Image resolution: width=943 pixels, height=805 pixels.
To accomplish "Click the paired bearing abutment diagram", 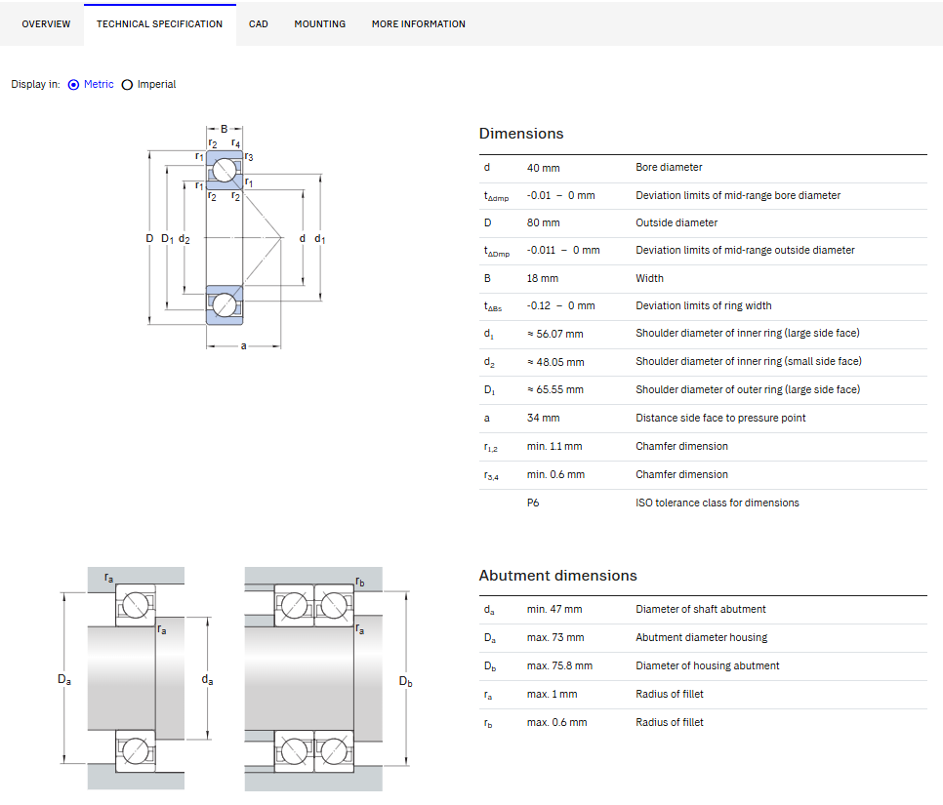I will pos(328,679).
